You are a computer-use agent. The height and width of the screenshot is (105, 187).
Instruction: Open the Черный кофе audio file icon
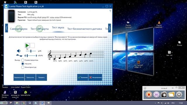pyautogui.click(x=138, y=64)
